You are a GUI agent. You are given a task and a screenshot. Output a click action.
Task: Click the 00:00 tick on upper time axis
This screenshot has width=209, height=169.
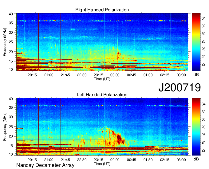tap(115, 75)
